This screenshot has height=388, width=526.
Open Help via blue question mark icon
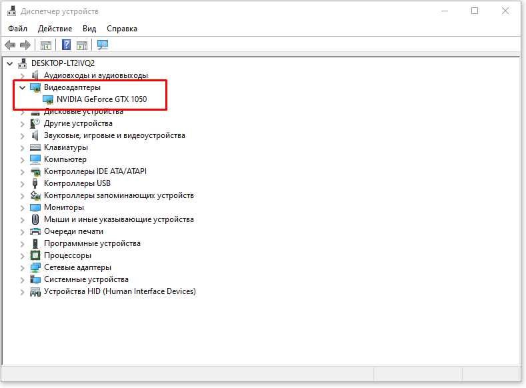click(x=67, y=45)
